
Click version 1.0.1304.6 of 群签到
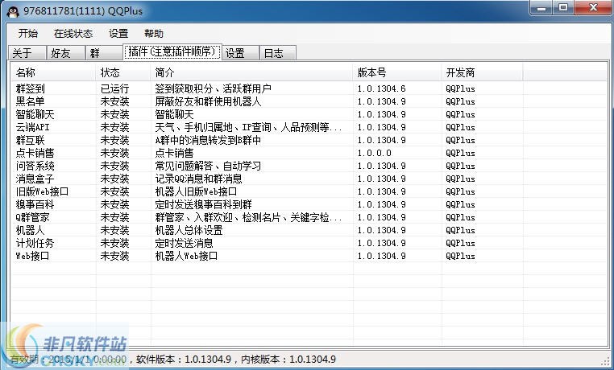point(381,88)
